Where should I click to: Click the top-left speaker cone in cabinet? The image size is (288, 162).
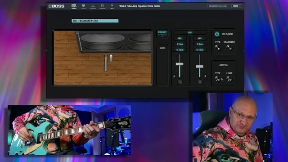click(x=103, y=38)
